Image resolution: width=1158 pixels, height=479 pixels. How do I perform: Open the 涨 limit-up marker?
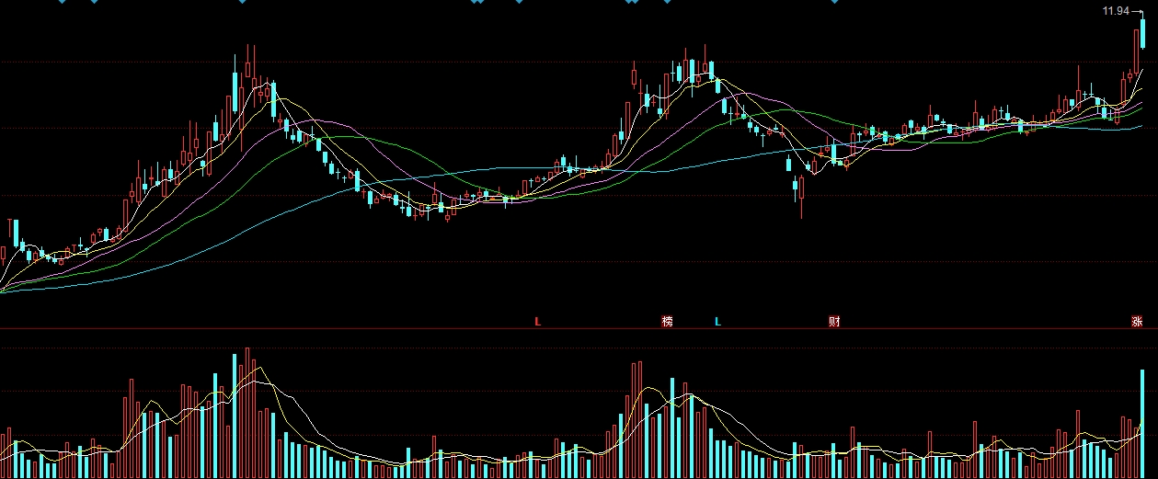click(1137, 322)
